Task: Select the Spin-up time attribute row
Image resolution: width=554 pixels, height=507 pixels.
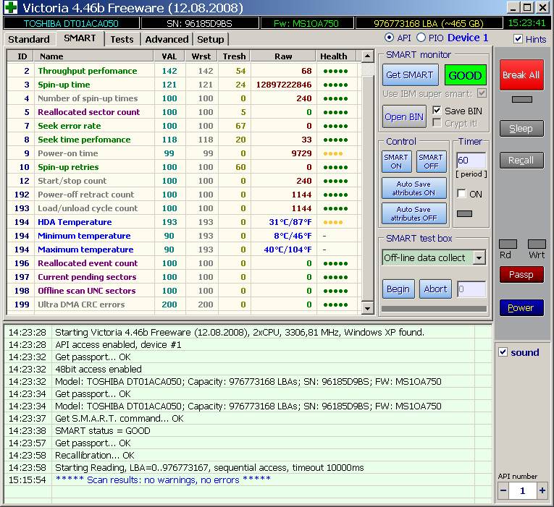Action: 184,85
